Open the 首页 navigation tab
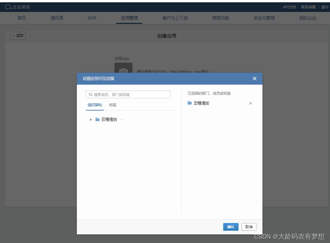The image size is (330, 243). [x=22, y=18]
